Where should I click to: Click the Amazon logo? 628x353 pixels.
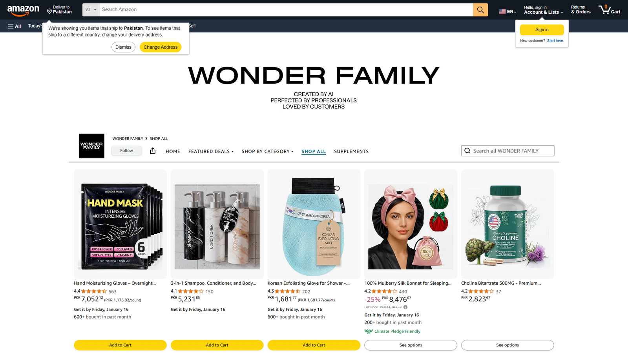coord(23,10)
